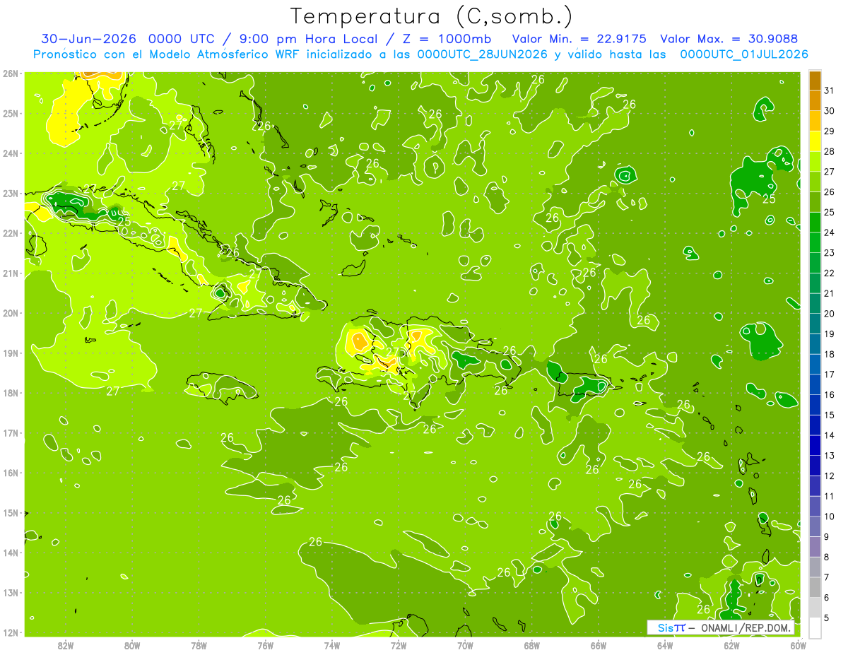This screenshot has height=655, width=848.
Task: Click the 76W longitude axis label
Action: (265, 645)
